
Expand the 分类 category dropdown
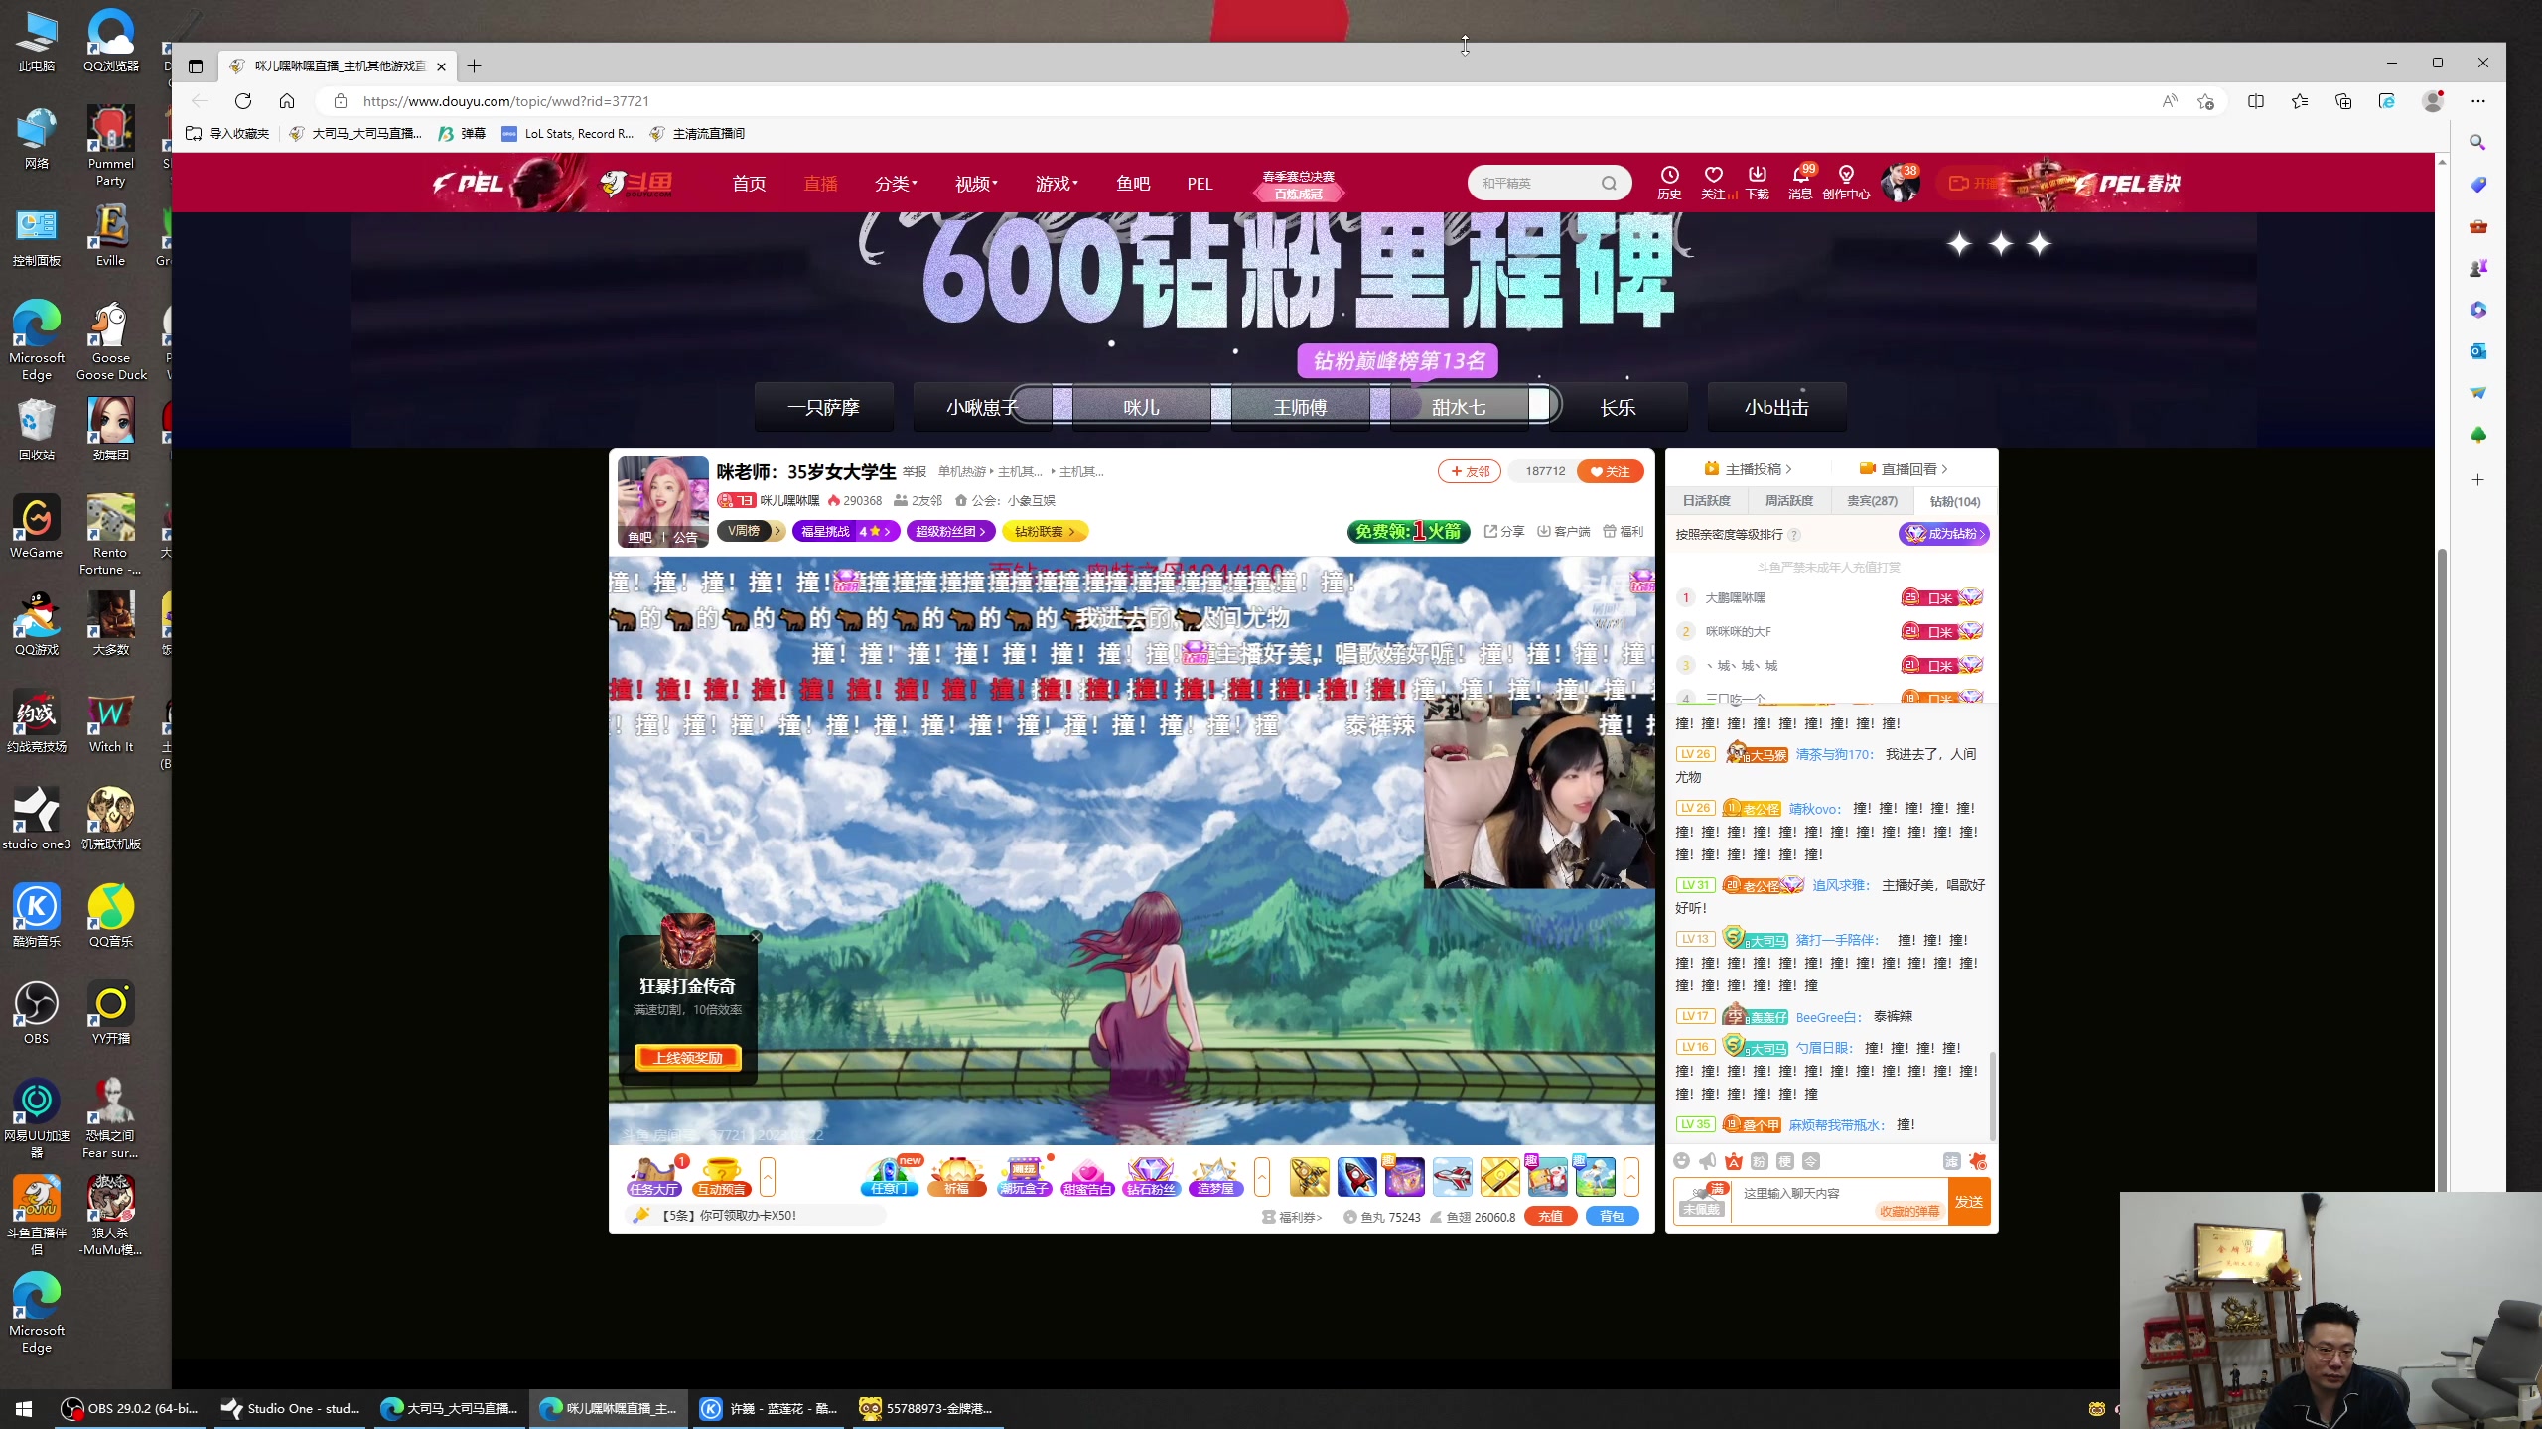tap(895, 184)
